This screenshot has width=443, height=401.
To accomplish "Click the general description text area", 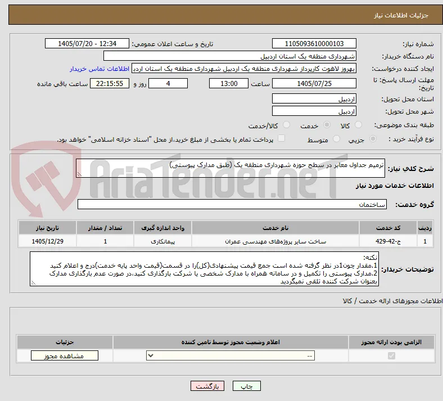I will 230,168.
